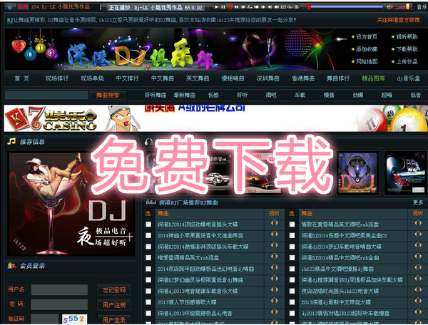Click the 用户注册 register button

pos(114,305)
